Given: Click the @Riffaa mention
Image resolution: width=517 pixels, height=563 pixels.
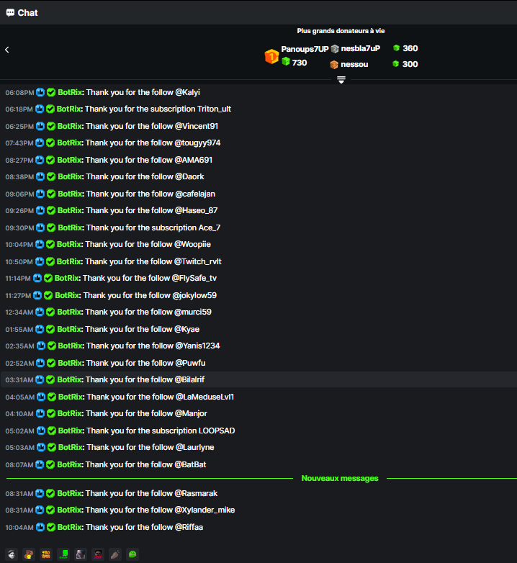Looking at the screenshot, I should pos(189,527).
